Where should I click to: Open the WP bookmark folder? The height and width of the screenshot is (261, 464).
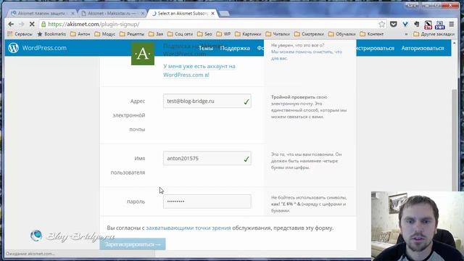coord(223,34)
